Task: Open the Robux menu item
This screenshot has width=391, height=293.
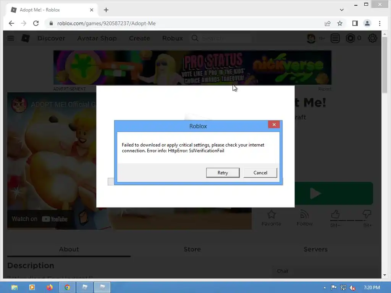Action: (172, 39)
